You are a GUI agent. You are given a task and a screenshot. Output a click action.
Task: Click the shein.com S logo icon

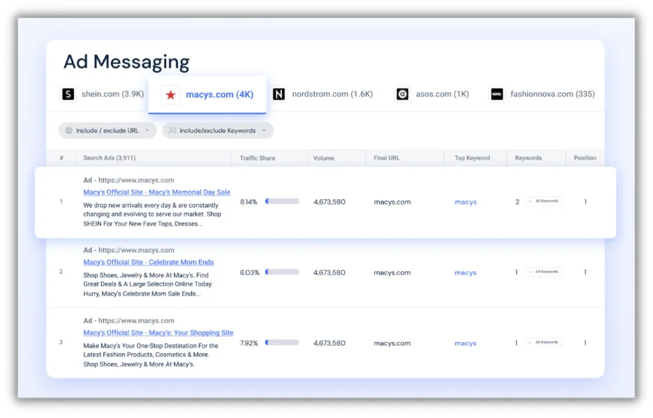[68, 94]
